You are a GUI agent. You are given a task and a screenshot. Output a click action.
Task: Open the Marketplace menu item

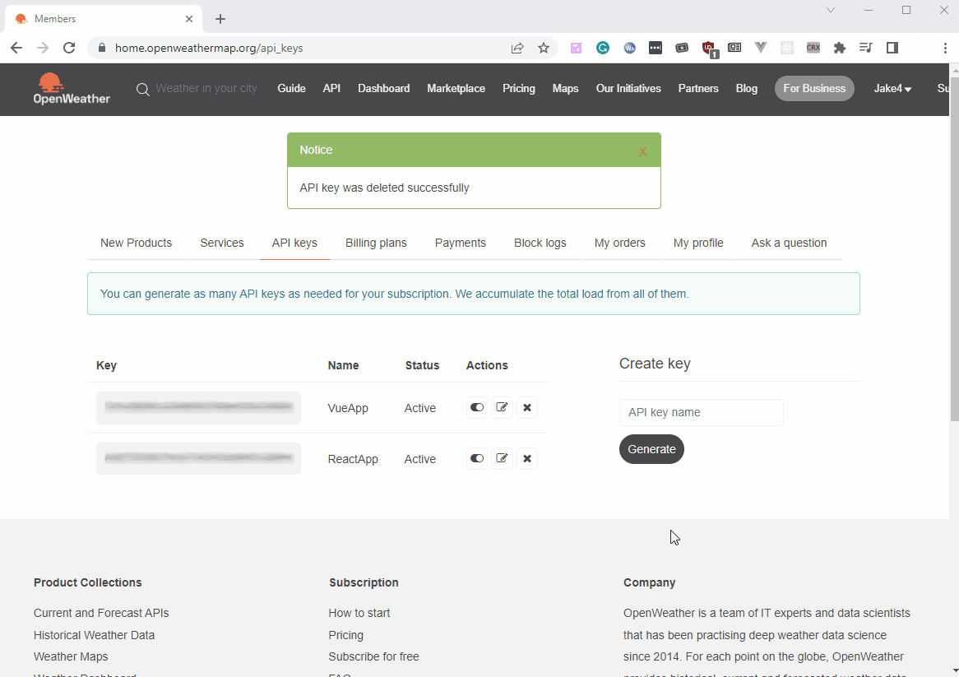tap(456, 89)
